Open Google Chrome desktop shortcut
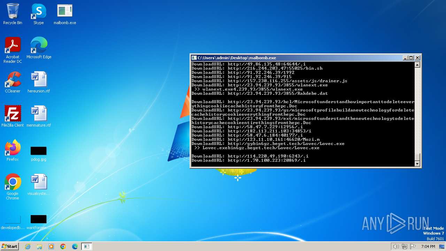 point(13,187)
